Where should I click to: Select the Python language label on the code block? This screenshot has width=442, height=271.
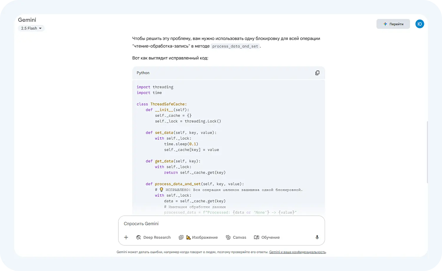pyautogui.click(x=143, y=73)
